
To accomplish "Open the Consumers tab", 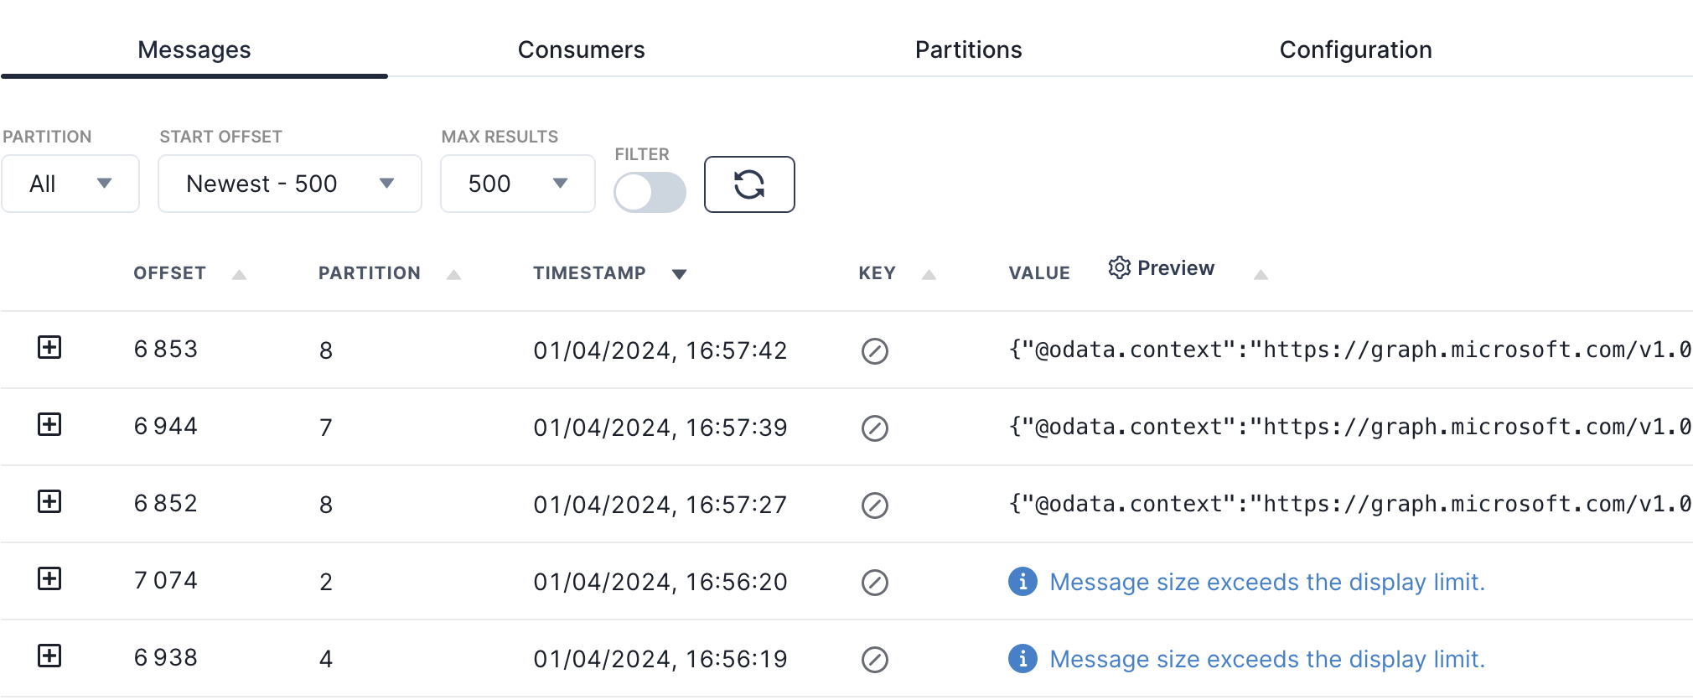I will (581, 49).
